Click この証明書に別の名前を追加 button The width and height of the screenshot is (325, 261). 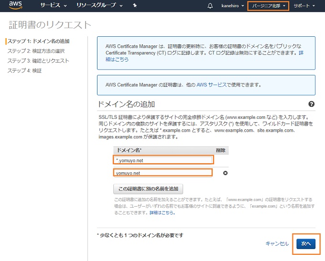click(148, 189)
